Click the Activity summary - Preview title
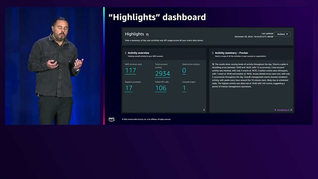 click(x=231, y=53)
